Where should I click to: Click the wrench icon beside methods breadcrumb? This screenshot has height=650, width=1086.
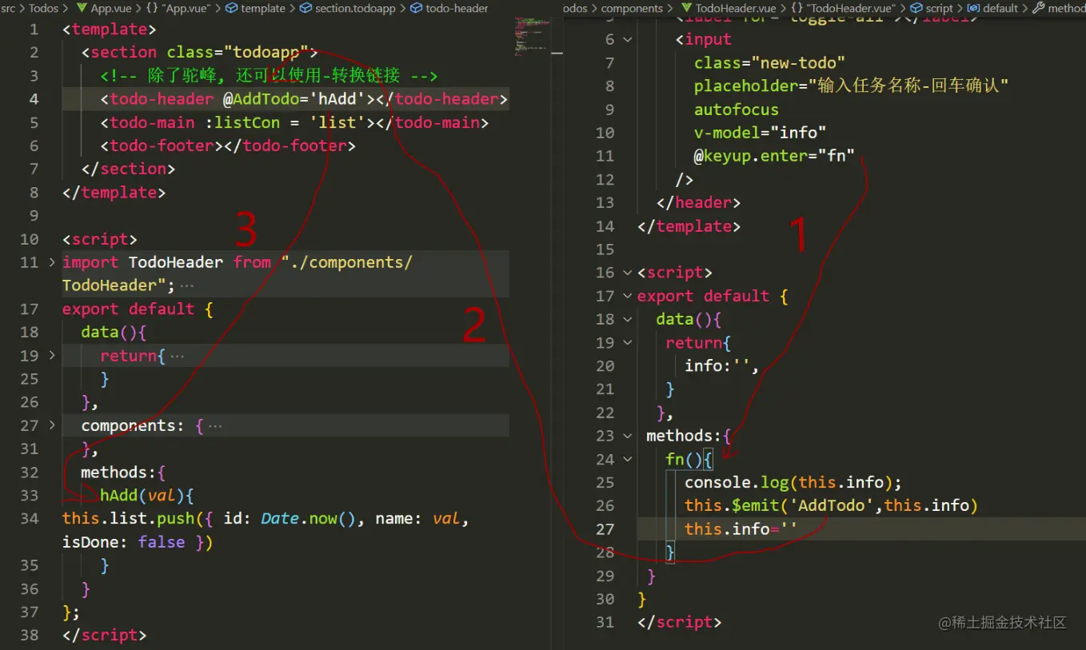(x=1038, y=8)
